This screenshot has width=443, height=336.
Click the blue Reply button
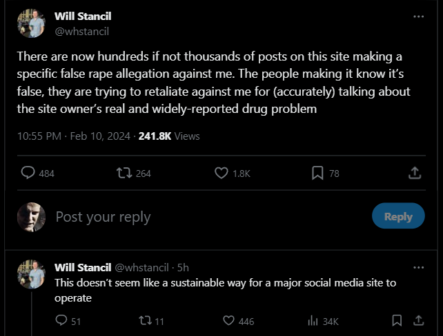click(398, 216)
